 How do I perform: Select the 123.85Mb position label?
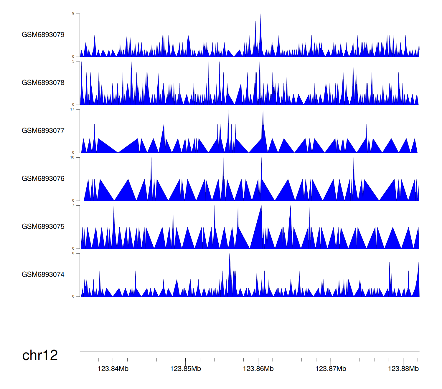click(x=186, y=369)
